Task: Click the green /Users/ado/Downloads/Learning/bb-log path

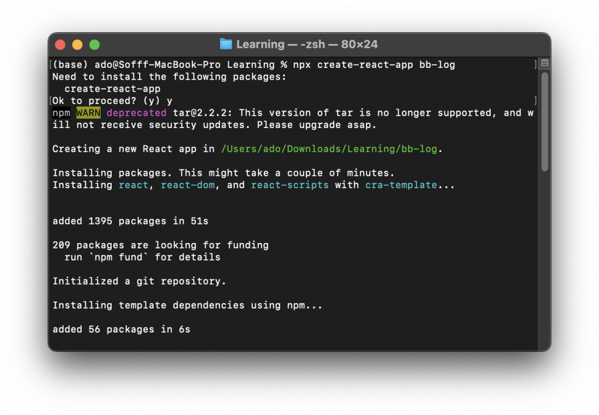Action: [x=329, y=149]
